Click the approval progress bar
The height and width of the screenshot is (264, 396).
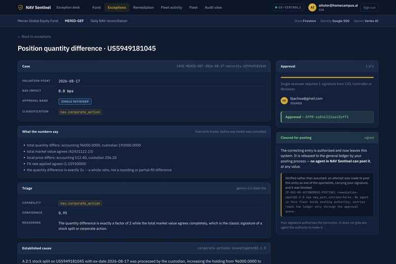(327, 77)
